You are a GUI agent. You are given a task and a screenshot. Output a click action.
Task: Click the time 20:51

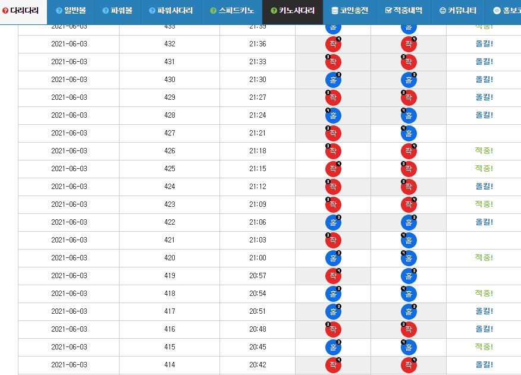click(258, 311)
